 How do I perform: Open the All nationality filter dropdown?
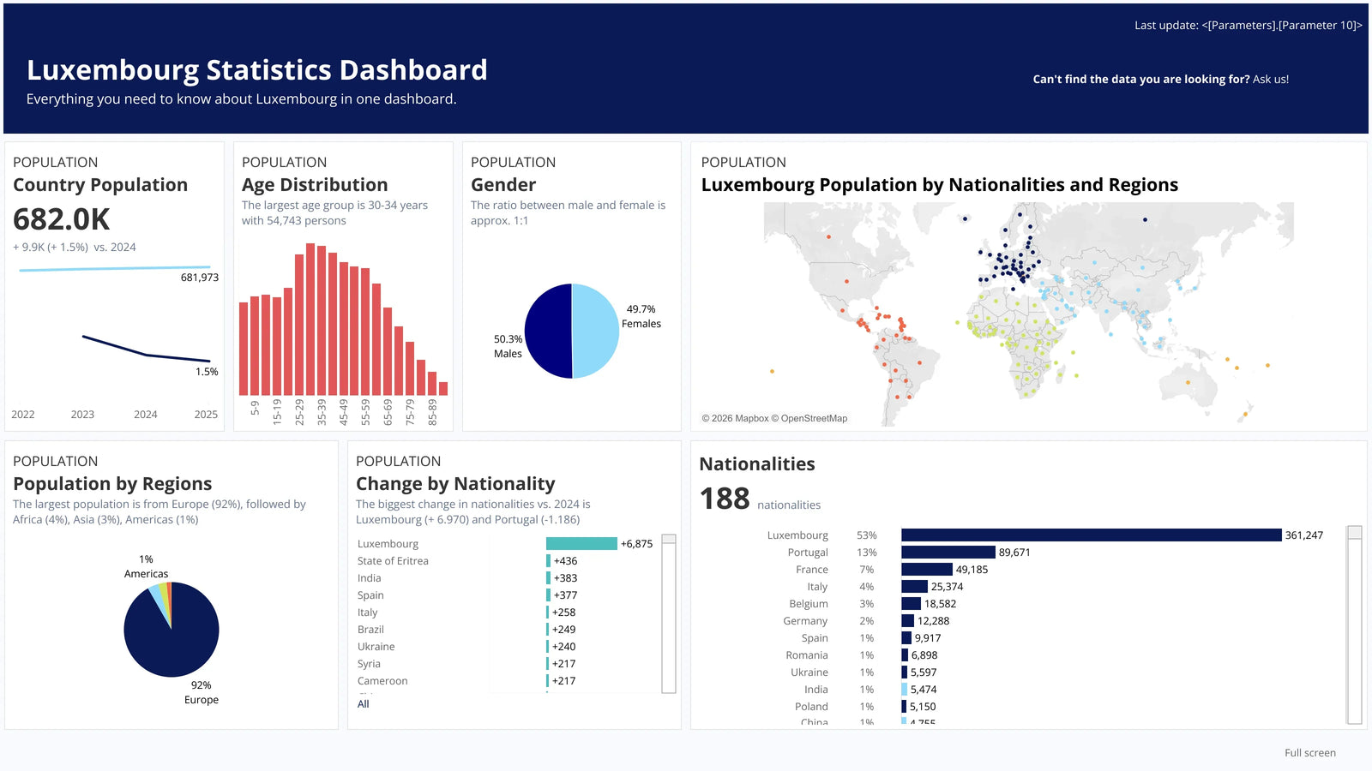[x=364, y=704]
